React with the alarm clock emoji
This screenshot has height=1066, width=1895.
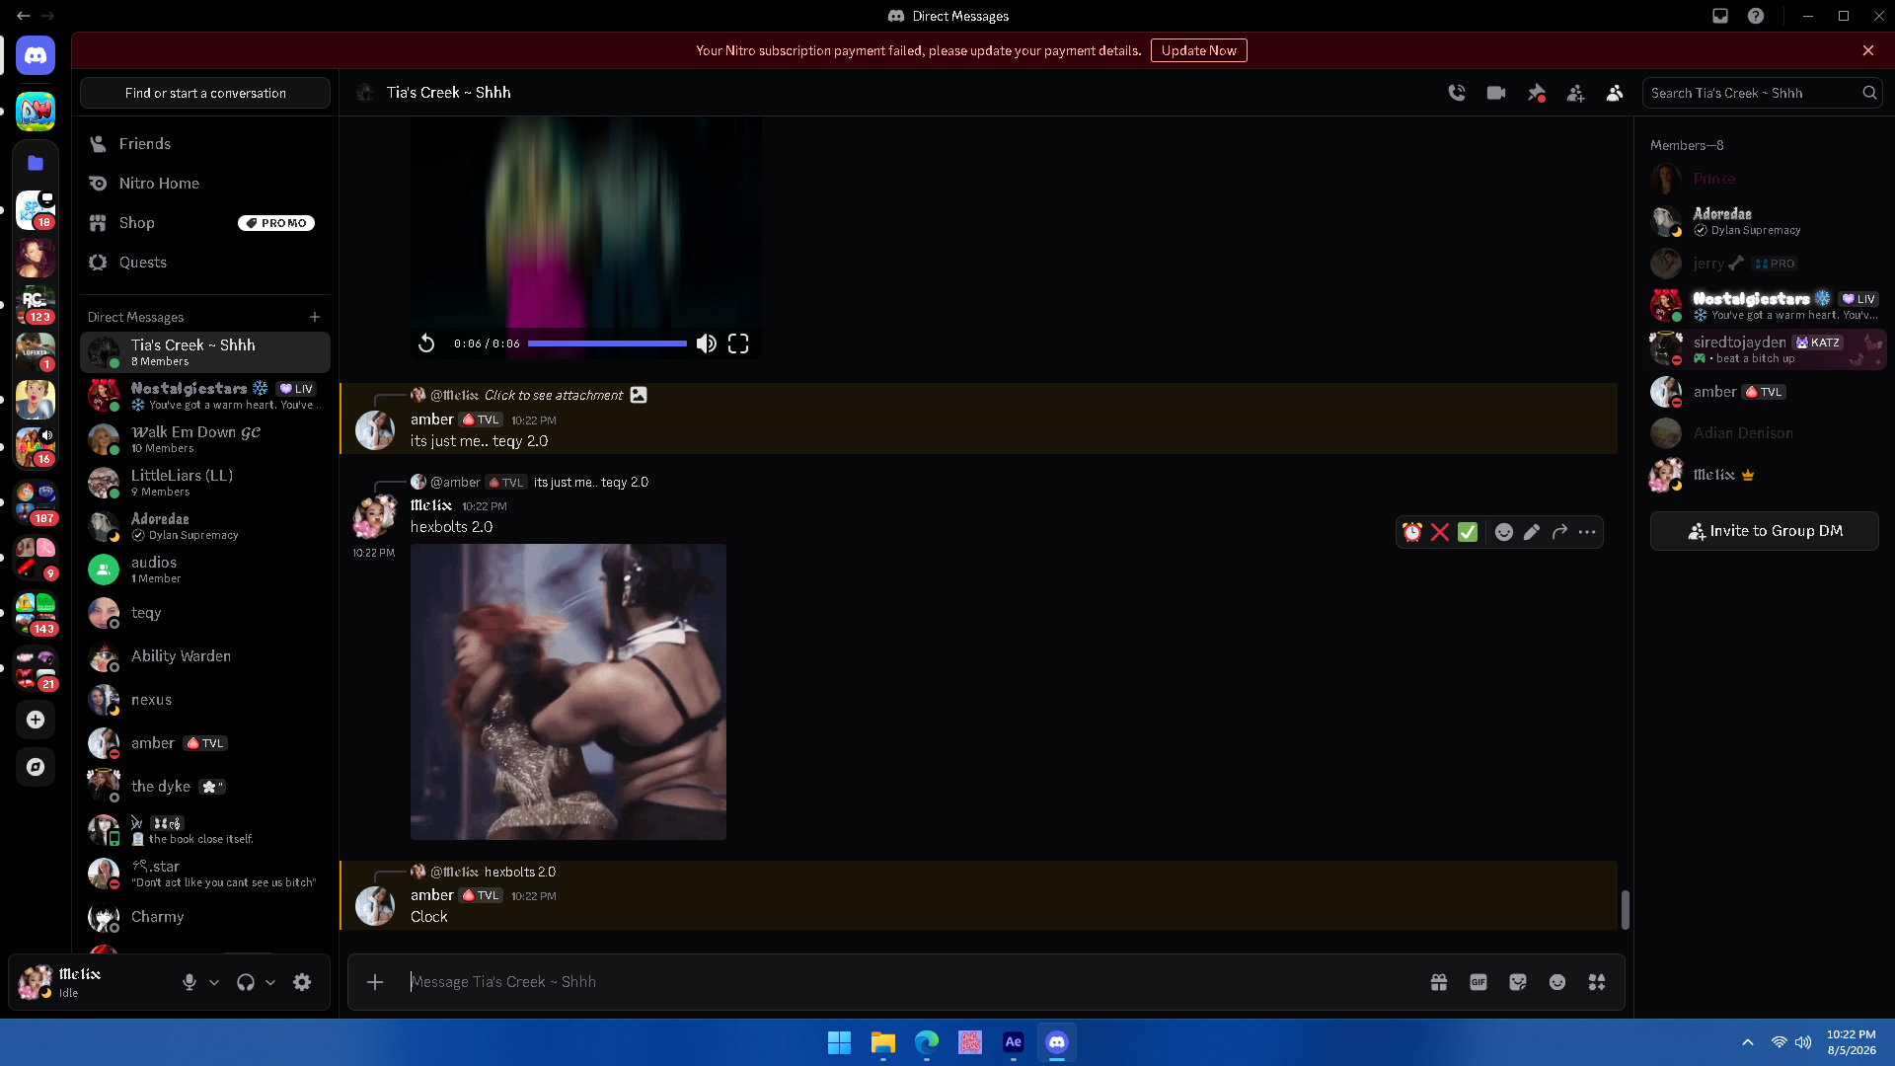1412,532
